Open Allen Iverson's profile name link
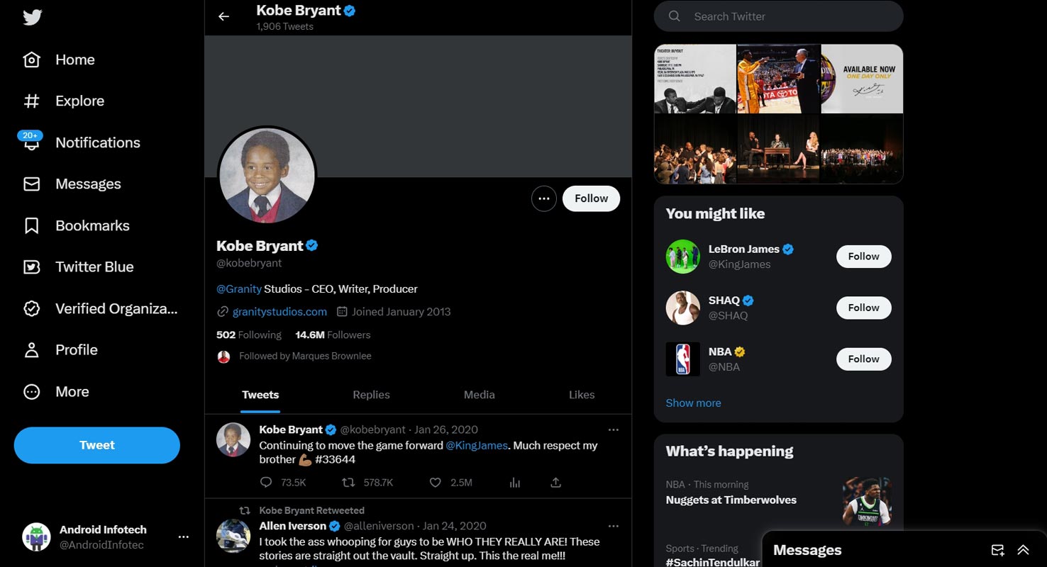 point(292,526)
